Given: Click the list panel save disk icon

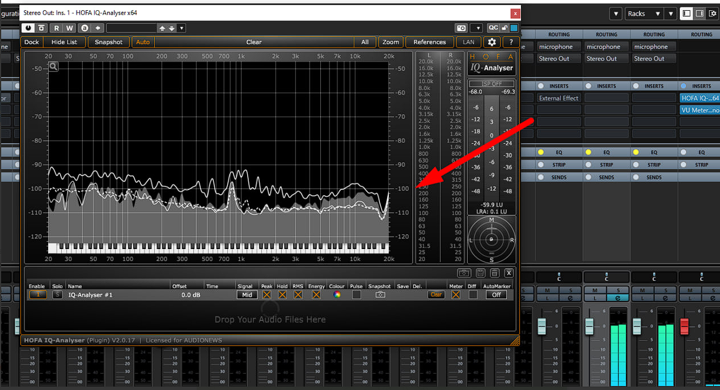Looking at the screenshot, I should 480,273.
